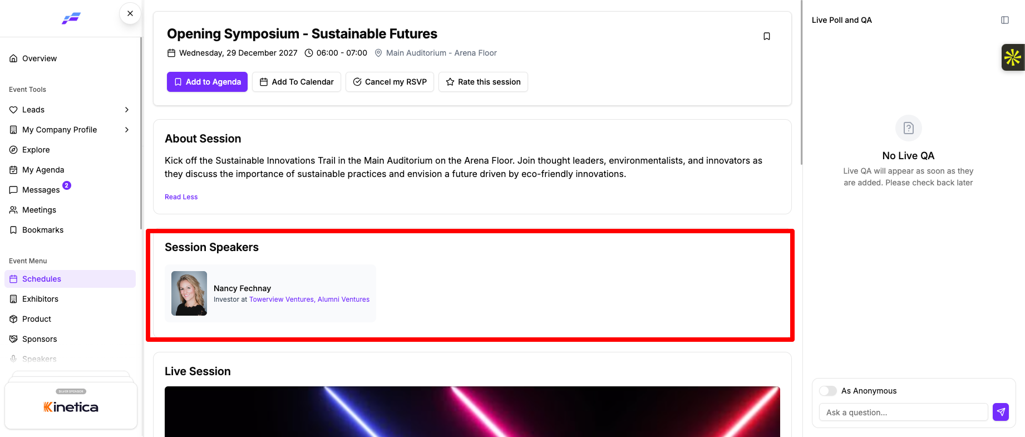Open the Sponsors section
The image size is (1025, 437).
pos(70,339)
